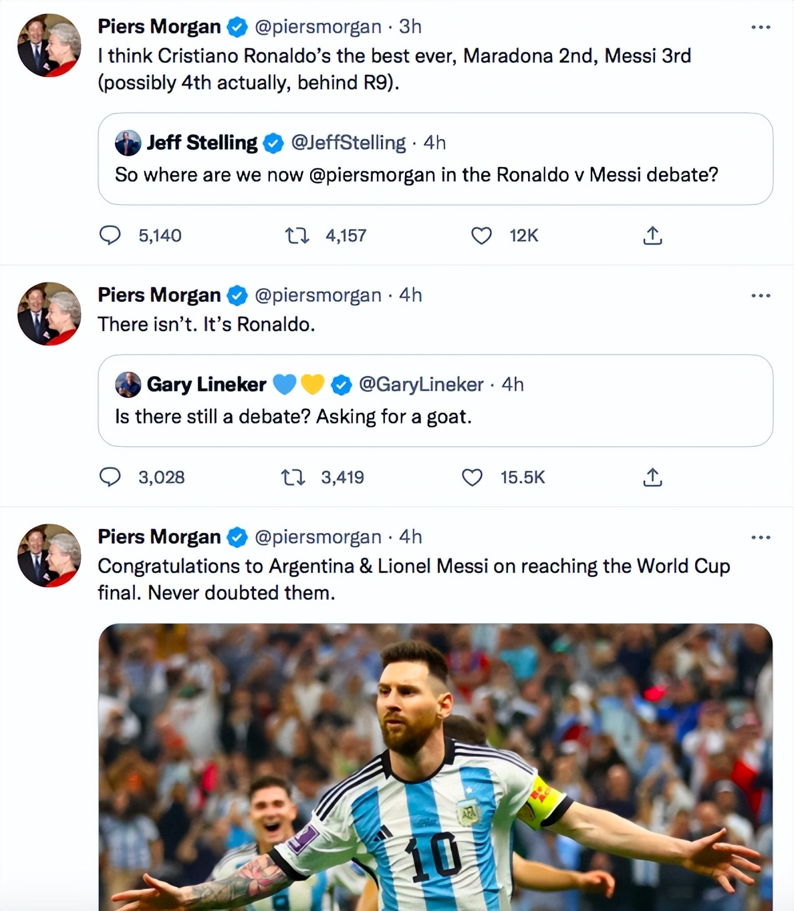Click Piers Morgan's avatar beside the Argentina tweet
The image size is (794, 911).
[49, 556]
